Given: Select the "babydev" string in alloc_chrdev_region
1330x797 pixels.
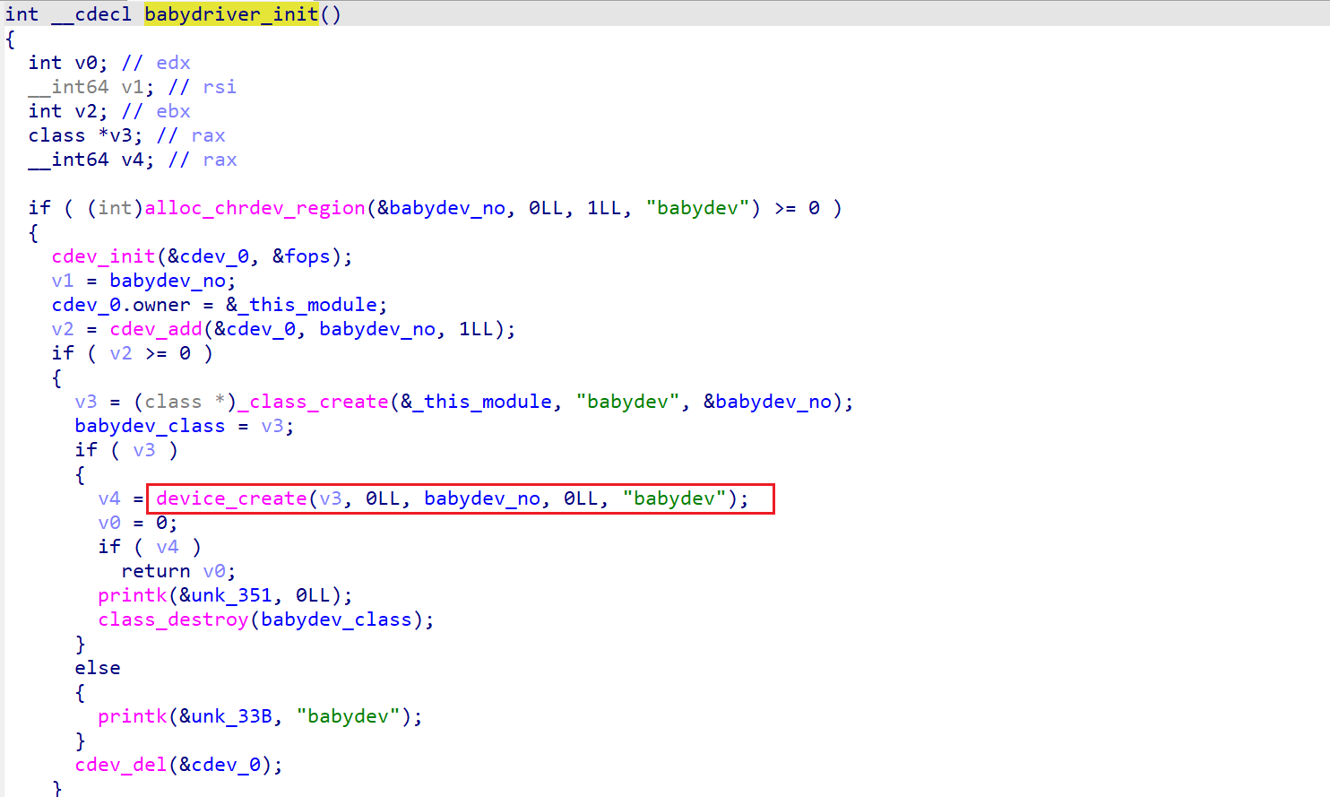Looking at the screenshot, I should [x=697, y=208].
